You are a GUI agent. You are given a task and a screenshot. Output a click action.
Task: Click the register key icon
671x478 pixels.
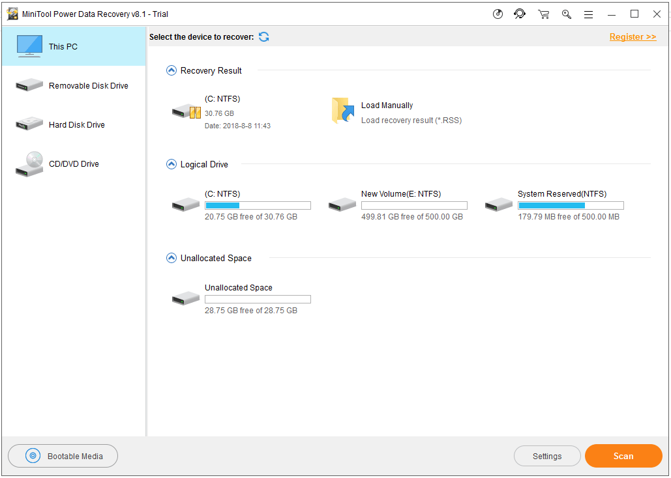(567, 14)
